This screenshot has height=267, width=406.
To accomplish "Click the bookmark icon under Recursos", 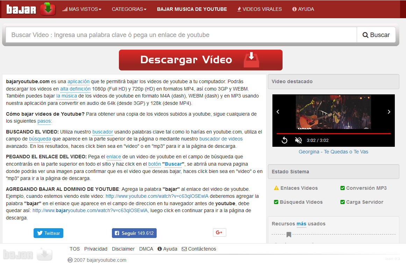I will [289, 234].
